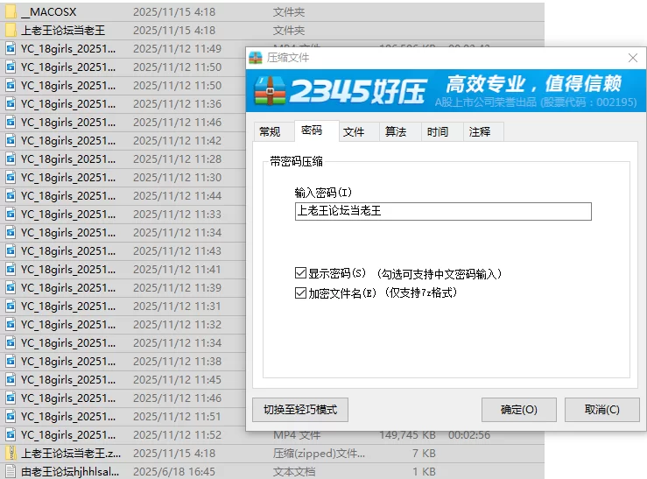Click 切换至轻巧模式 button

(300, 410)
